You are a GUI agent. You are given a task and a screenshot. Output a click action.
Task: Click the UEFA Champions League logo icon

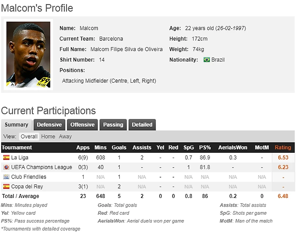tap(6, 167)
